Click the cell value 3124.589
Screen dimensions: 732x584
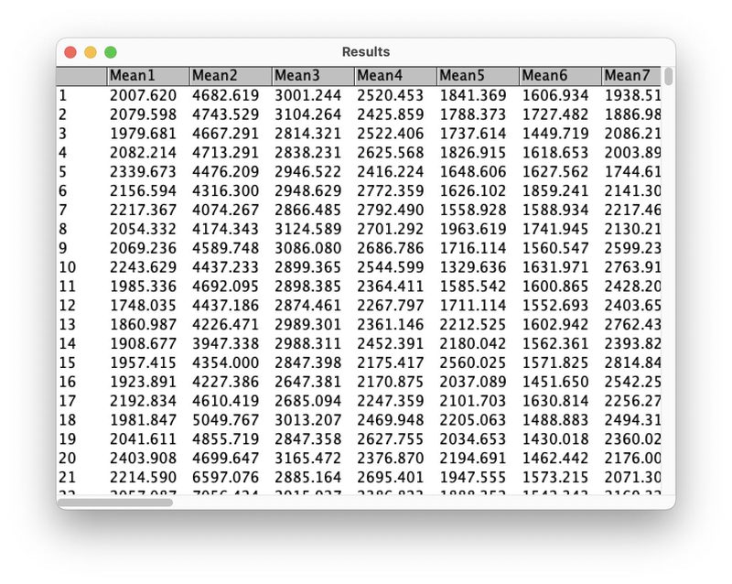[308, 230]
